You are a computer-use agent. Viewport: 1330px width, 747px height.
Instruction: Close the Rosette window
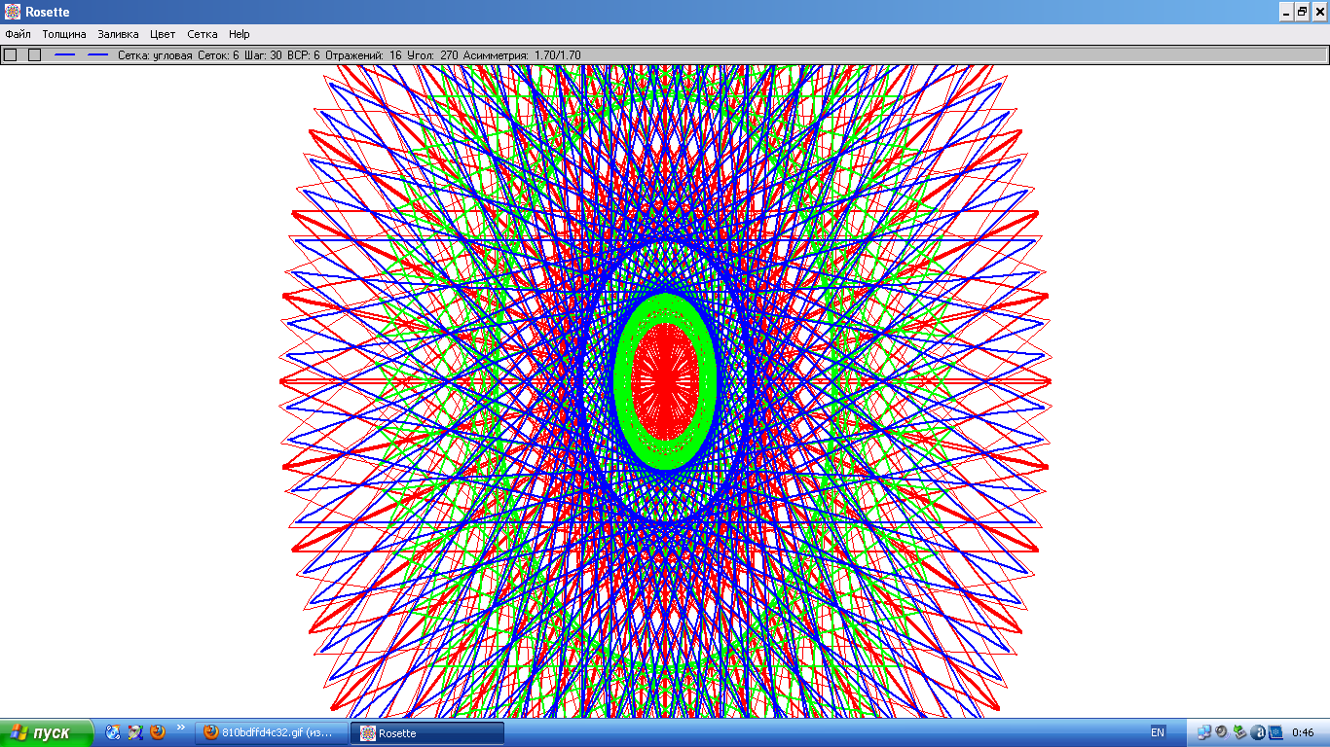pyautogui.click(x=1318, y=12)
